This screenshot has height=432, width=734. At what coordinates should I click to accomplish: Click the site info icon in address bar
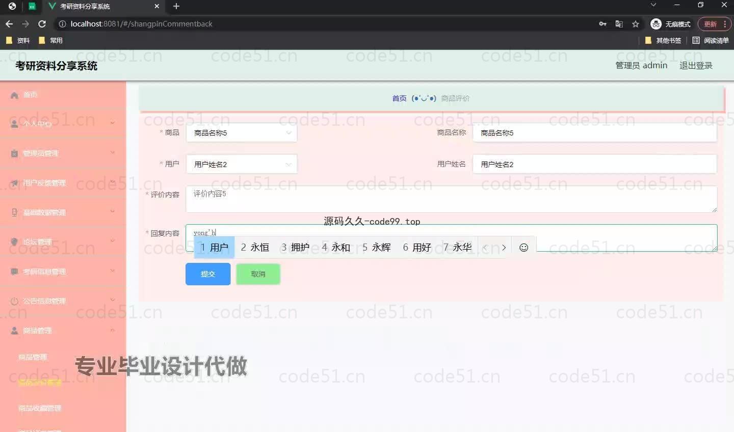pos(62,24)
